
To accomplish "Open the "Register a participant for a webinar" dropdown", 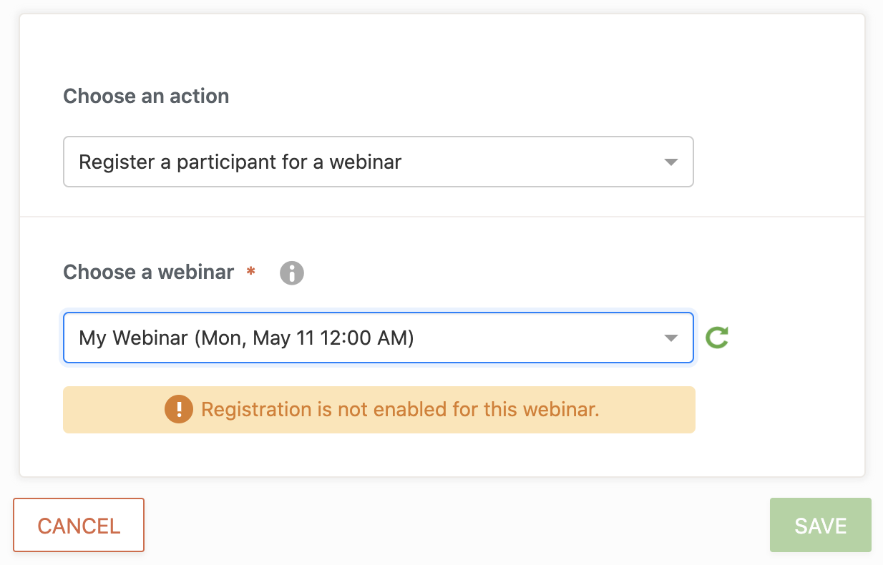I will pyautogui.click(x=378, y=162).
